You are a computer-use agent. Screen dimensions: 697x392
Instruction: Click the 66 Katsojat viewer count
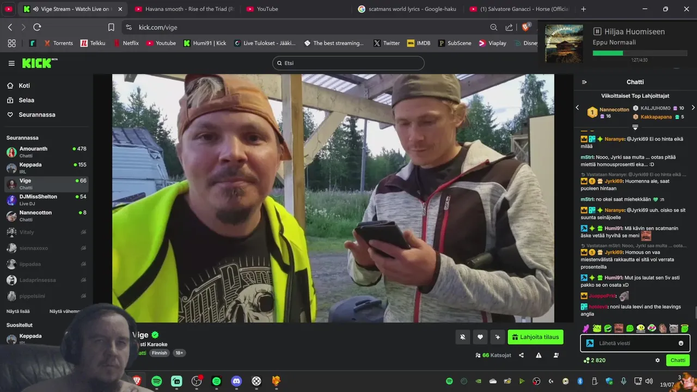click(493, 355)
